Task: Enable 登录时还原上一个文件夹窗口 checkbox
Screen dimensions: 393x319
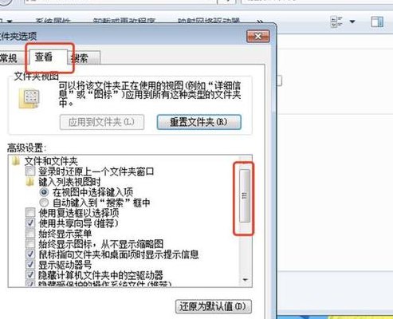Action: tap(30, 171)
